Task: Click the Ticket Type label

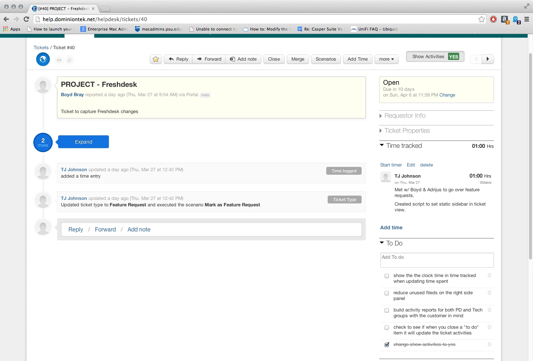Action: (344, 200)
